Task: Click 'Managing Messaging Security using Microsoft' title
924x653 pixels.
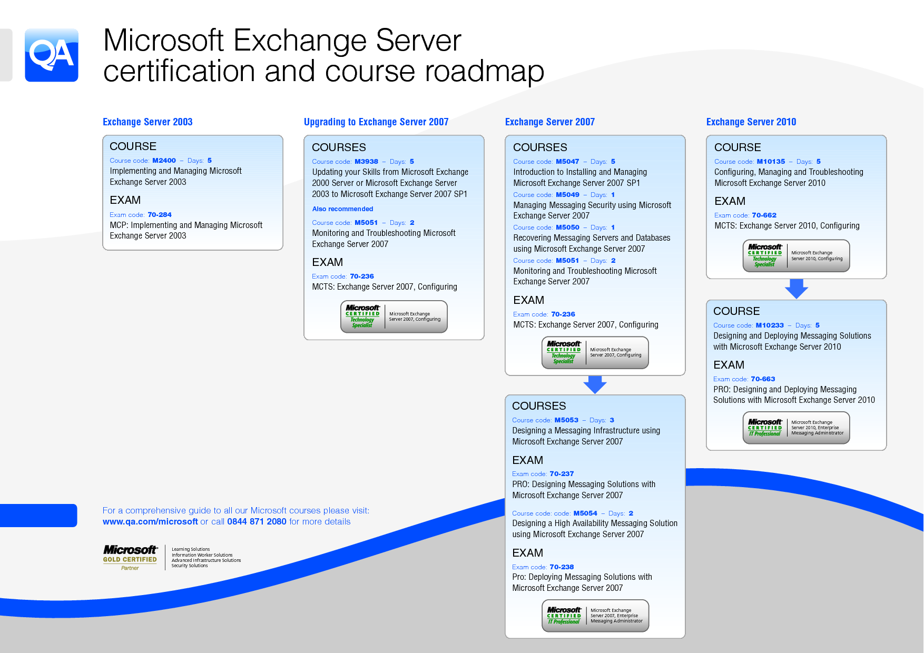Action: (x=592, y=205)
